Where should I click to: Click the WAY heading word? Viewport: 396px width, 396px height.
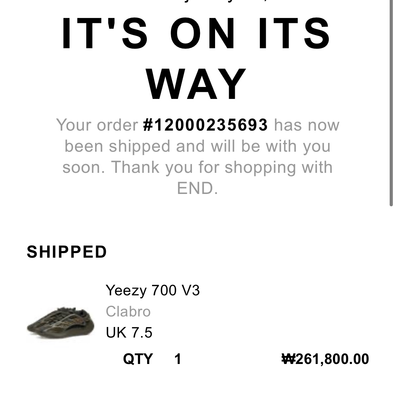point(196,83)
